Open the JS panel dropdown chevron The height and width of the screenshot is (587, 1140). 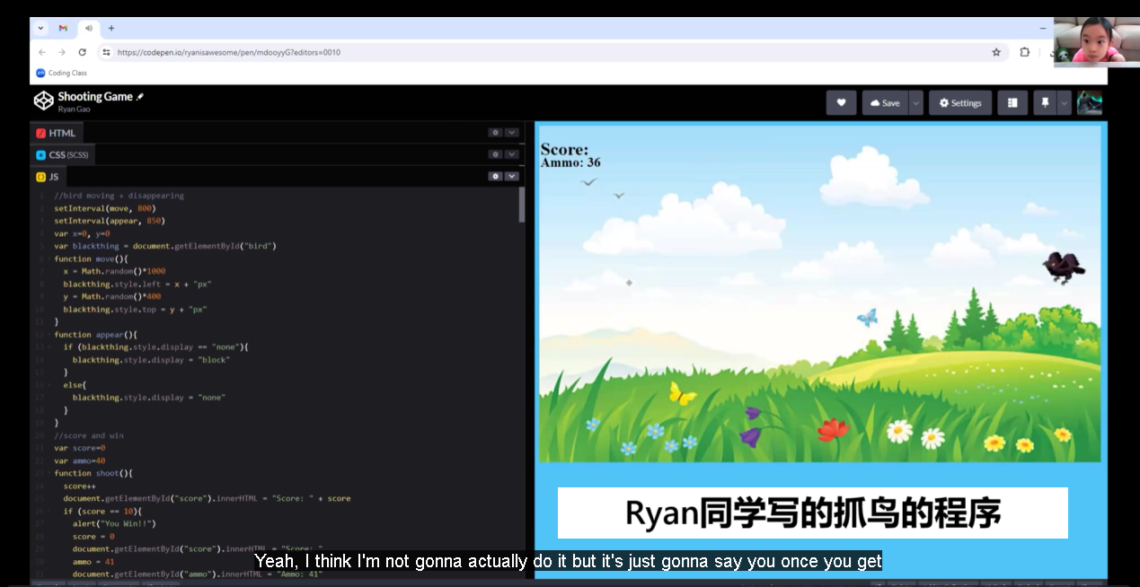[511, 177]
